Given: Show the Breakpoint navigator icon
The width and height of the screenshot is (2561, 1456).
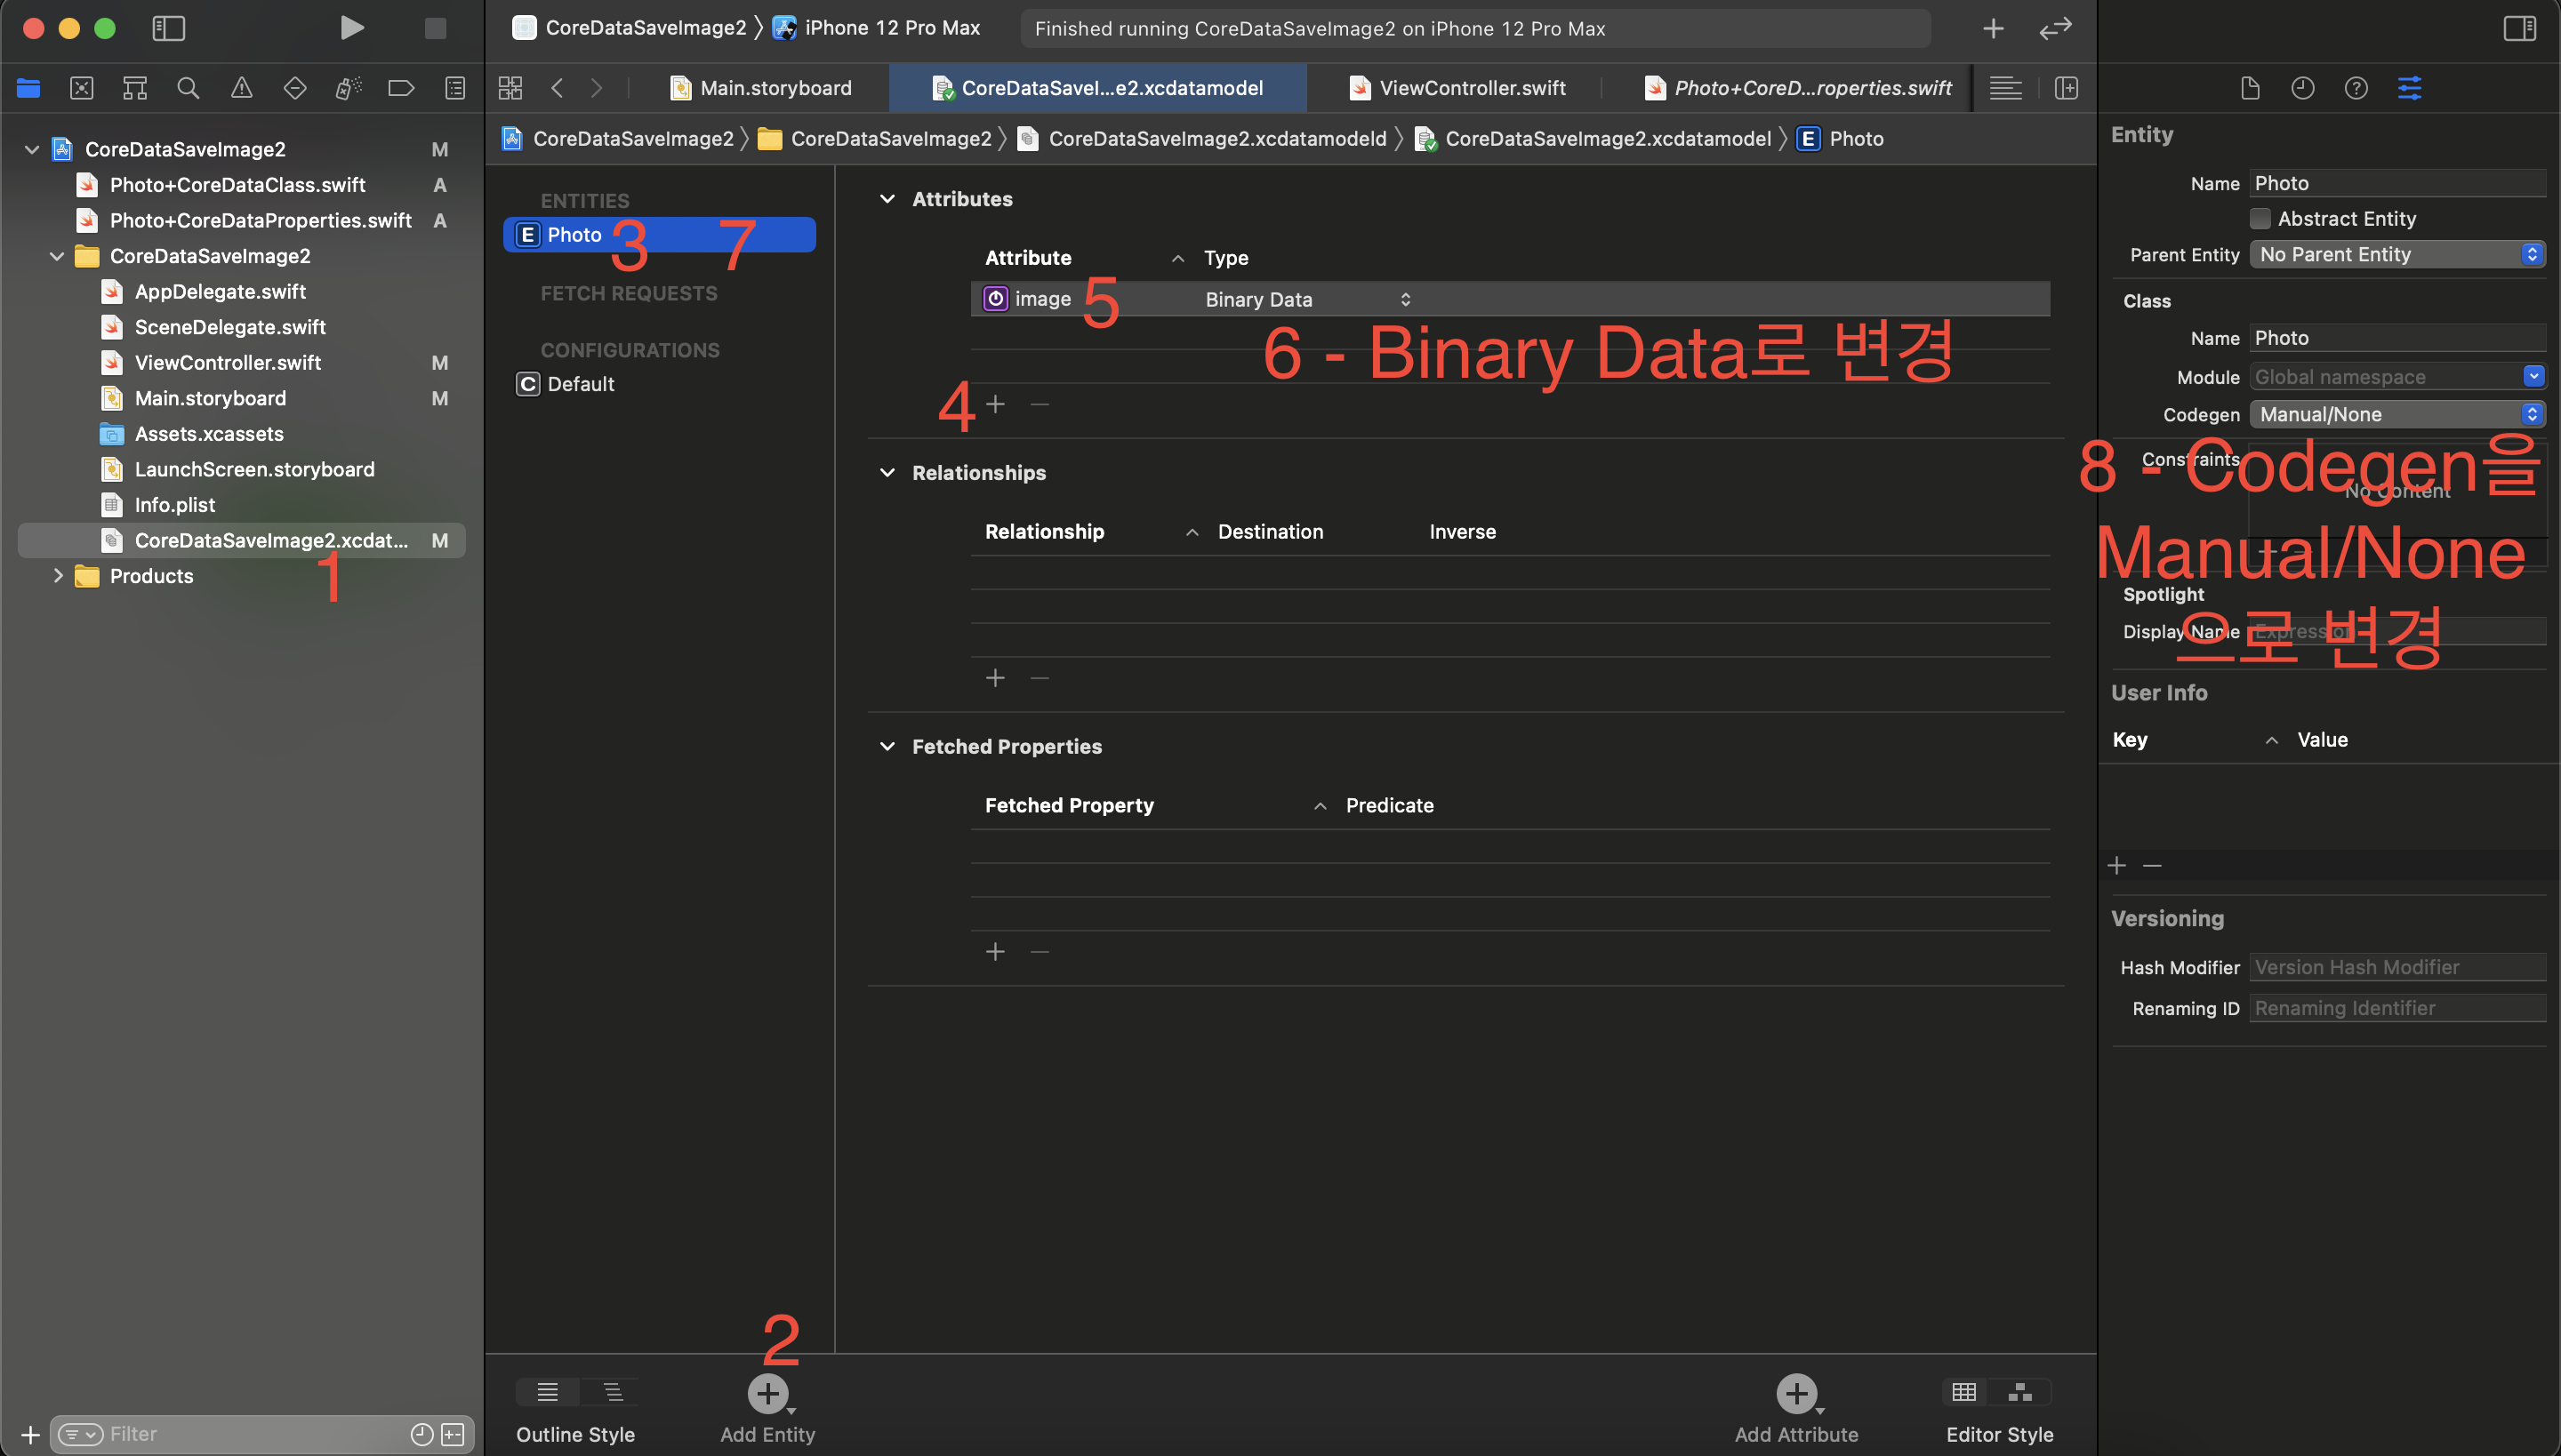Looking at the screenshot, I should [400, 88].
